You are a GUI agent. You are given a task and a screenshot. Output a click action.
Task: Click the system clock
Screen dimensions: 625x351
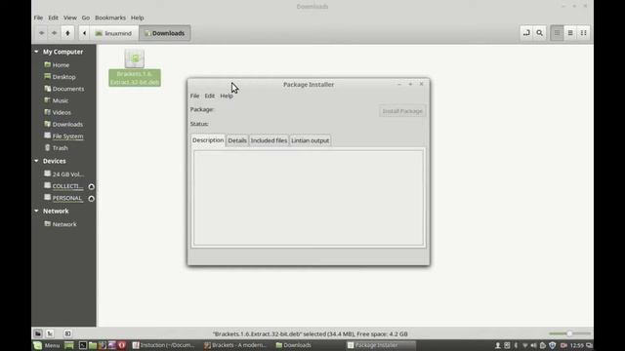(x=577, y=345)
